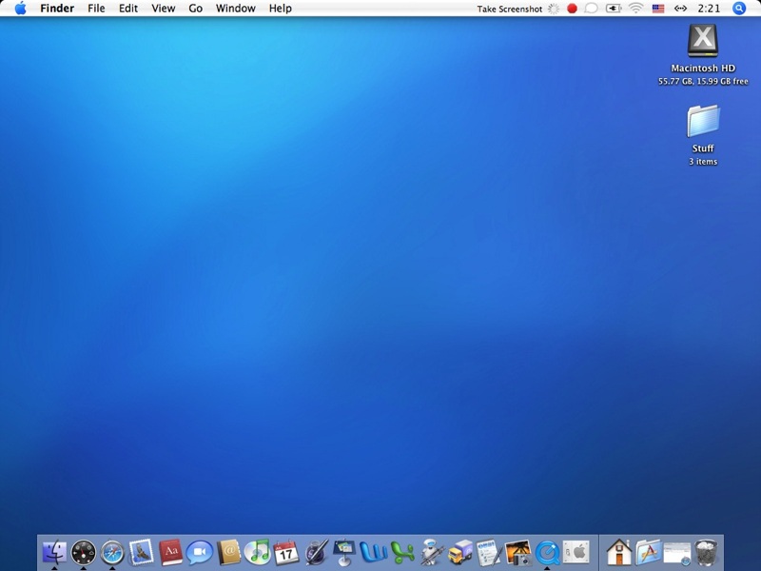
Task: Open the Finder menu
Action: point(57,9)
